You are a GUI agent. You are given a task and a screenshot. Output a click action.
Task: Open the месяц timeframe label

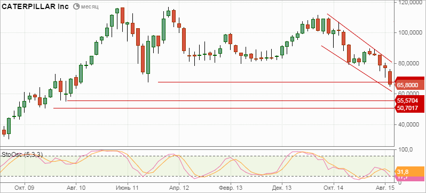pyautogui.click(x=90, y=7)
